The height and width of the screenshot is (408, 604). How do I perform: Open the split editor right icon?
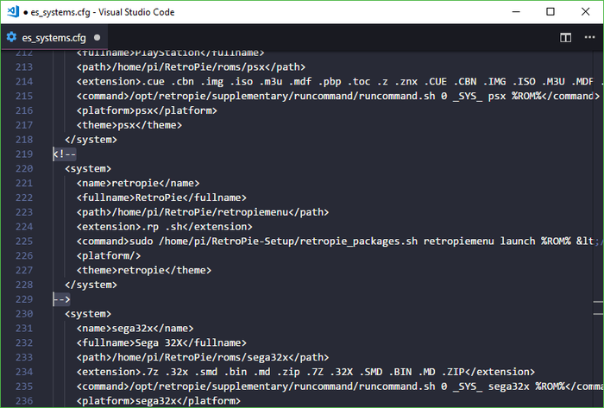[x=566, y=38]
